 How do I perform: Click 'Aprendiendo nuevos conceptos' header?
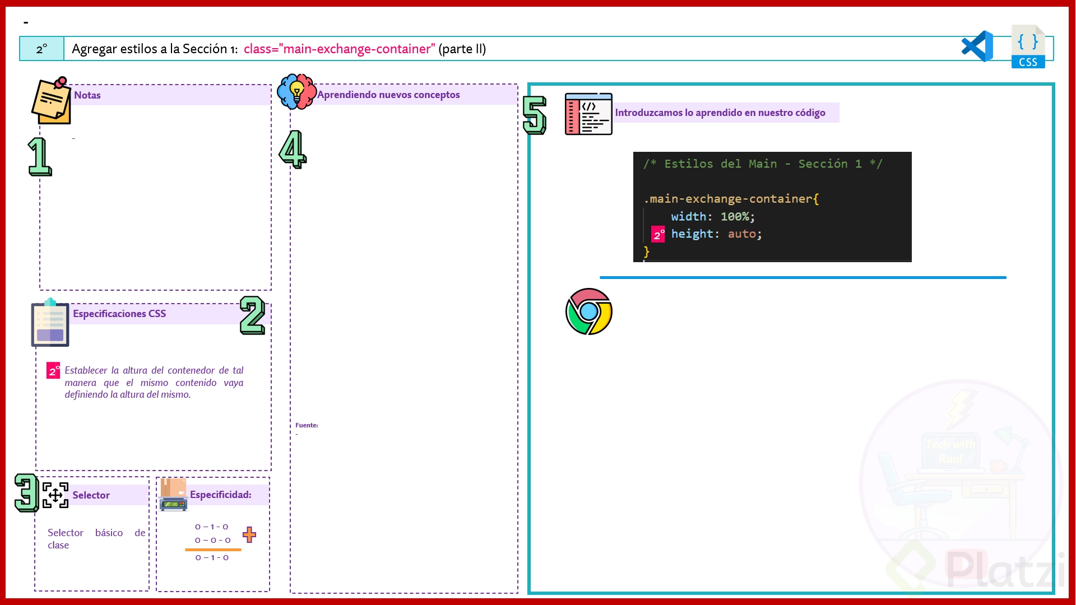[x=388, y=95]
